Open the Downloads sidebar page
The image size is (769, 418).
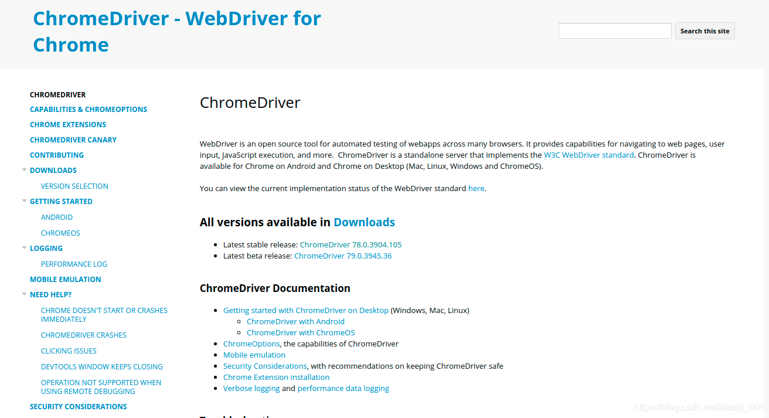coord(53,171)
